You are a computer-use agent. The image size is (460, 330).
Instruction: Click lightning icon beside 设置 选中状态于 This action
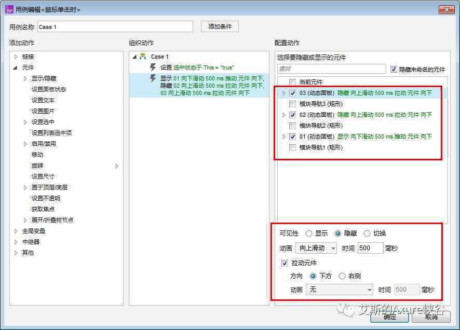pyautogui.click(x=153, y=67)
